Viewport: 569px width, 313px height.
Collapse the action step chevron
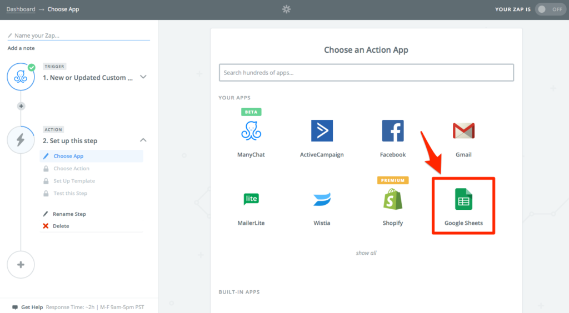click(x=143, y=140)
